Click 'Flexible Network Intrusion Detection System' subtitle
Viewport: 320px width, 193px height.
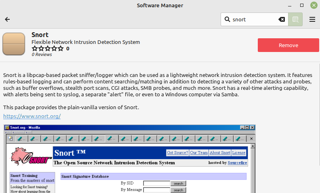tap(86, 42)
